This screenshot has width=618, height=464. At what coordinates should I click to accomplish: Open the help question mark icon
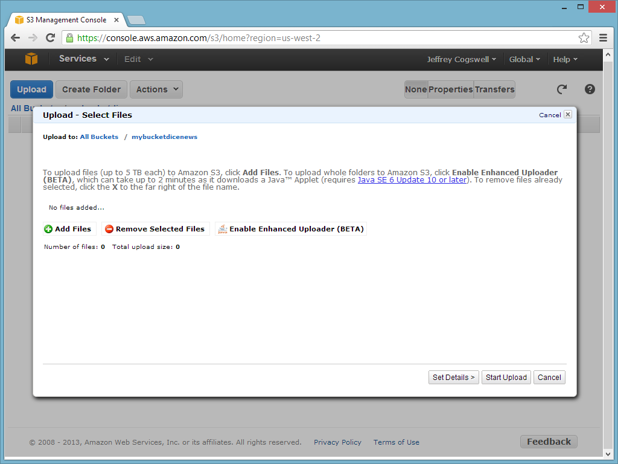point(590,89)
